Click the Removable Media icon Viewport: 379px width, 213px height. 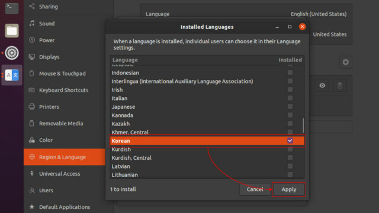[x=32, y=123]
